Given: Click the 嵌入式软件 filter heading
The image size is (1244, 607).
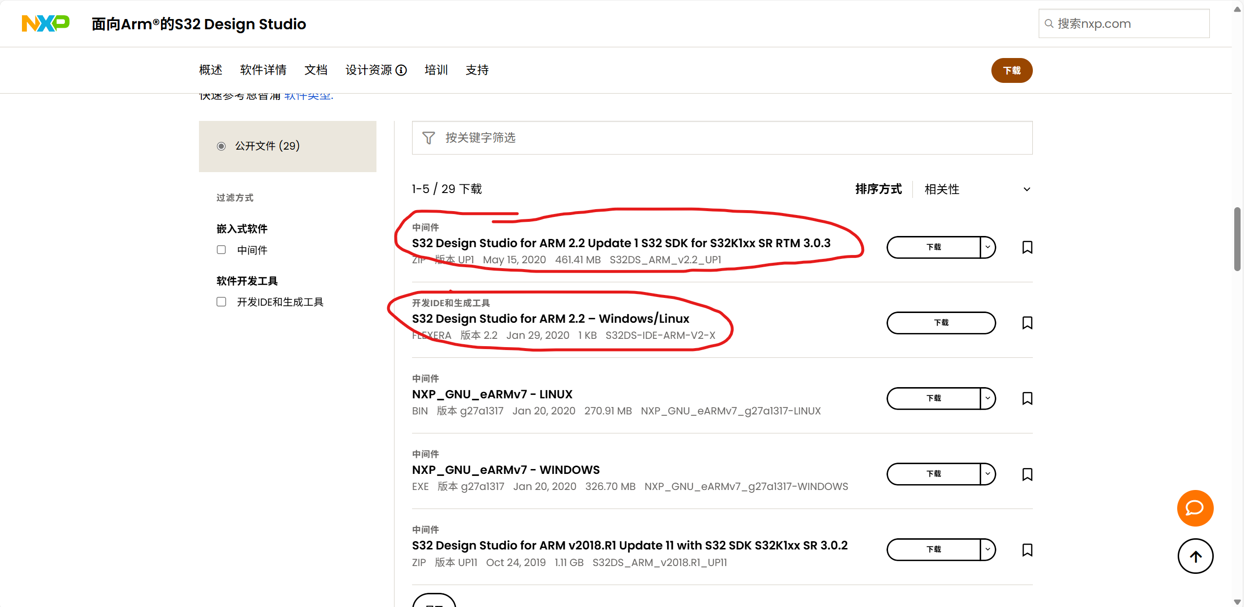Looking at the screenshot, I should (x=242, y=229).
